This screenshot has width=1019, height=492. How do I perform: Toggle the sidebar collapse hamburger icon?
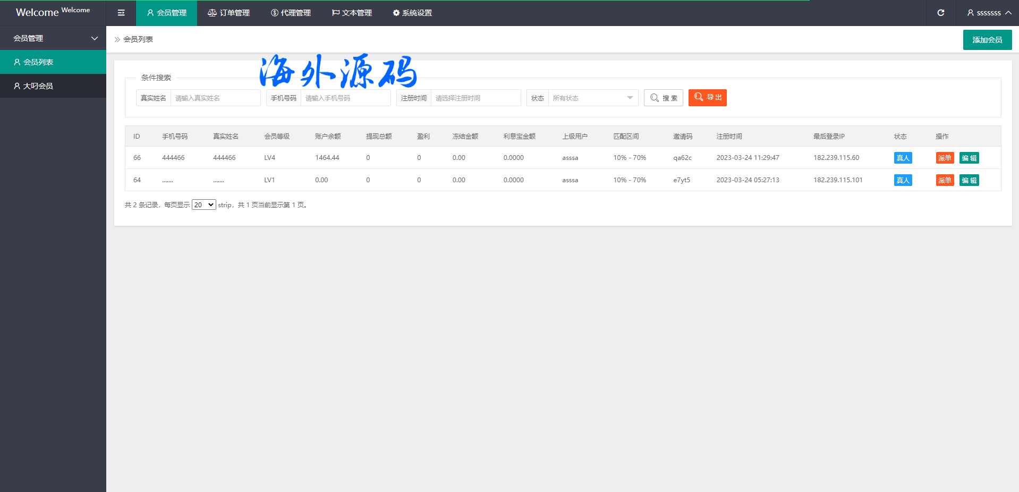tap(121, 13)
